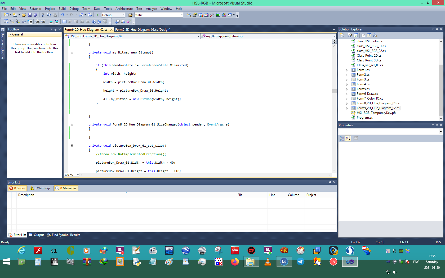Open the Analyze menu
Screen dimensions: 445x278
[151, 9]
